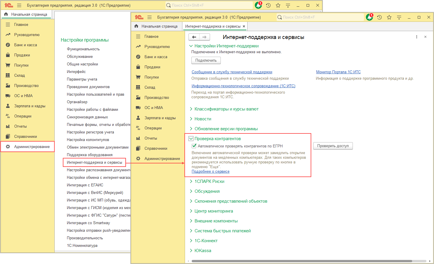434x264 pixels.
Task: Open Администрирование in front window sidebar
Action: 162,159
